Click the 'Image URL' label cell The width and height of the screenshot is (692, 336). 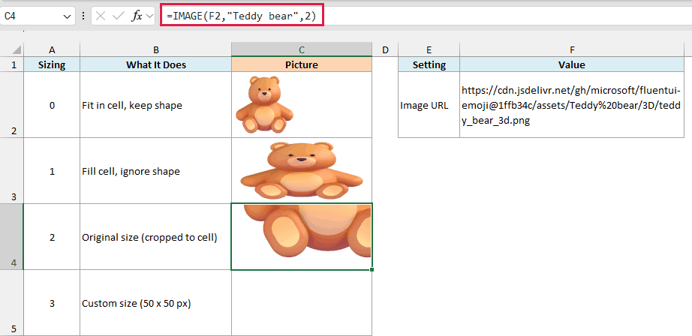pyautogui.click(x=429, y=105)
